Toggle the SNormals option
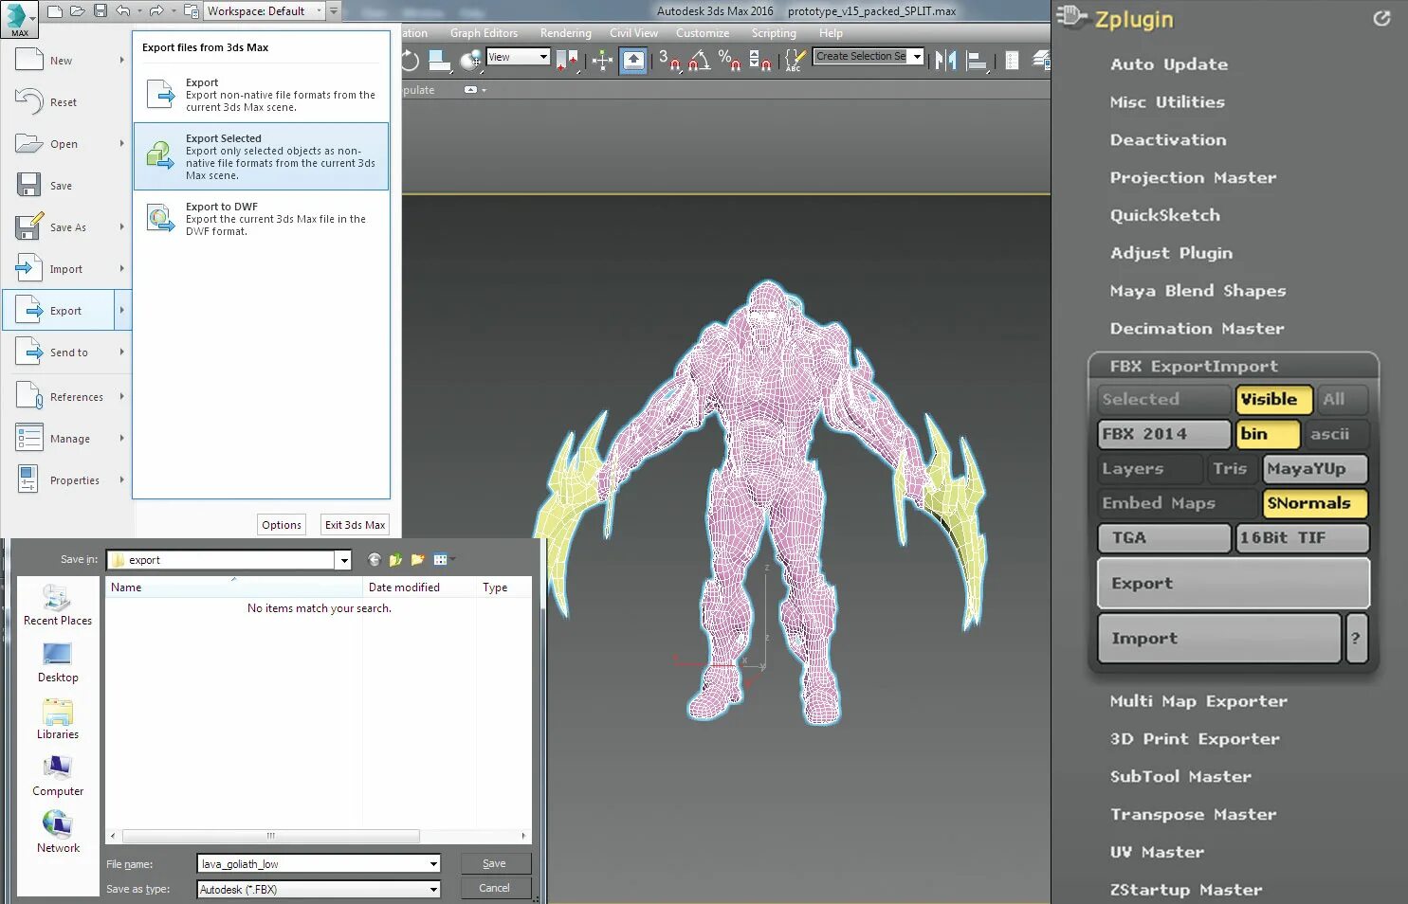1408x904 pixels. pos(1315,503)
